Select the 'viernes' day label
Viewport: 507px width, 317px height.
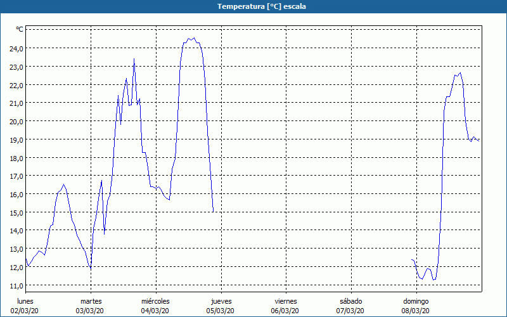pos(286,301)
